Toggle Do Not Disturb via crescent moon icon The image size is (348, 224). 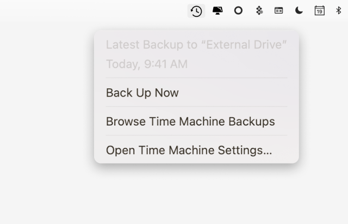click(x=299, y=10)
